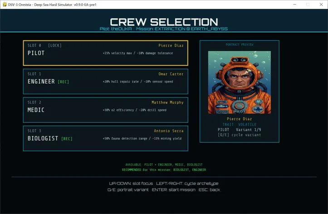Click the 'Pilot: theDUKA' subtitle text
328x214 pixels.
[x=116, y=29]
